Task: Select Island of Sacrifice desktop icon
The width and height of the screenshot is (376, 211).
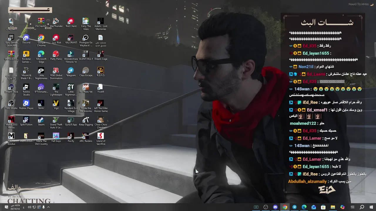Action: [x=100, y=139]
